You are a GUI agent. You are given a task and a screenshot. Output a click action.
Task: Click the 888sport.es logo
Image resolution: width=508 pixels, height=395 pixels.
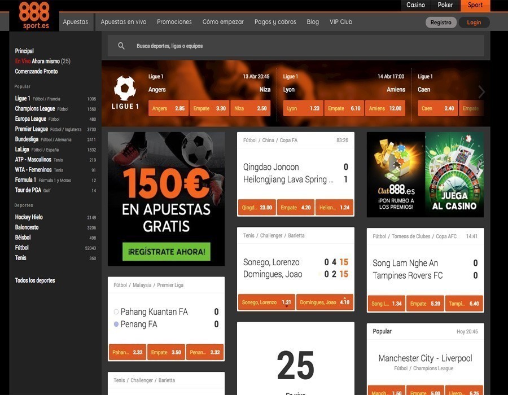(x=34, y=16)
